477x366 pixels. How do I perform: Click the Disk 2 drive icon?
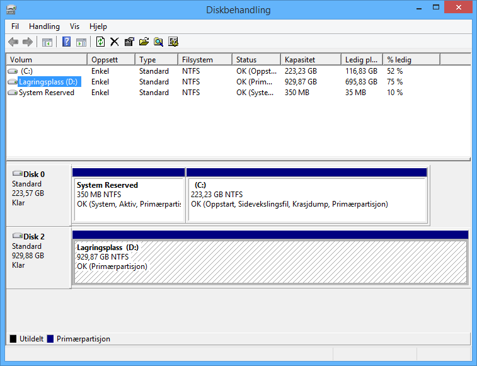click(18, 236)
